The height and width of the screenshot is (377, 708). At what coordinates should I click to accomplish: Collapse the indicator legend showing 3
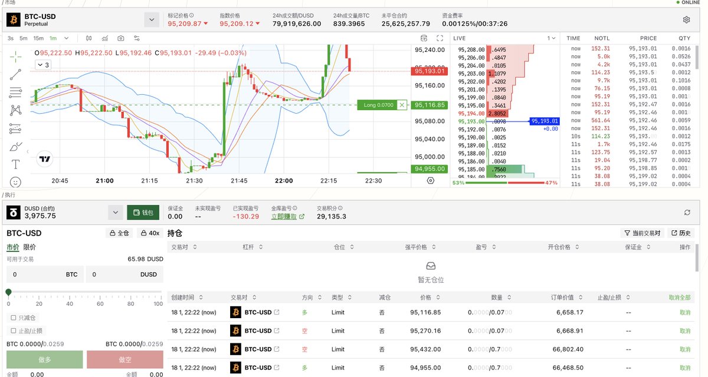[44, 65]
